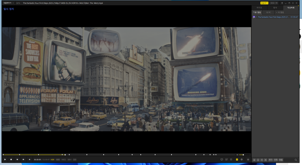The image size is (302, 165).
Task: Click the yellow 방송하기 button
Action: tap(264, 3)
